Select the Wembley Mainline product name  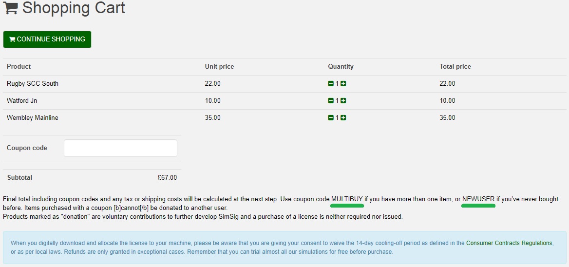pyautogui.click(x=33, y=118)
